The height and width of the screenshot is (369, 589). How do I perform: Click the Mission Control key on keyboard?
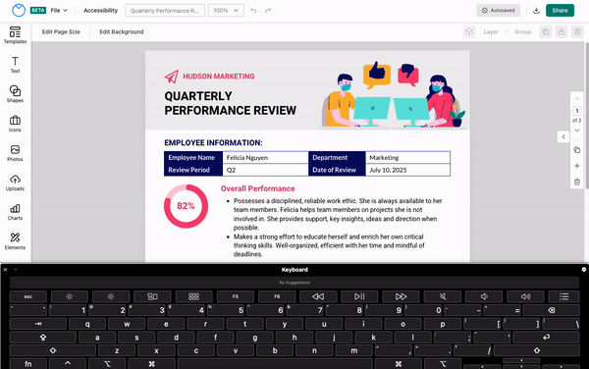click(152, 296)
